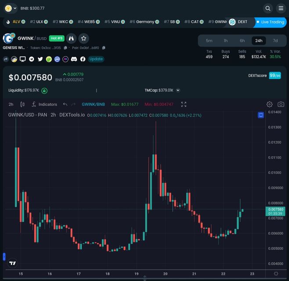Click the DEXTscore 99 badge
The image size is (289, 281).
click(275, 76)
